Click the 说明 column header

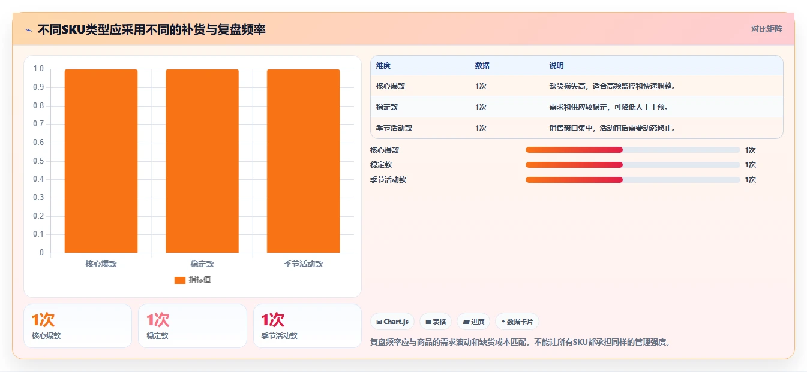(556, 66)
